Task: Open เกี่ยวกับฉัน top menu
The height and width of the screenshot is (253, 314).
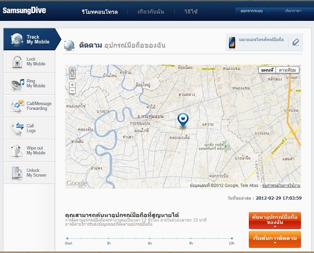Action: (151, 12)
